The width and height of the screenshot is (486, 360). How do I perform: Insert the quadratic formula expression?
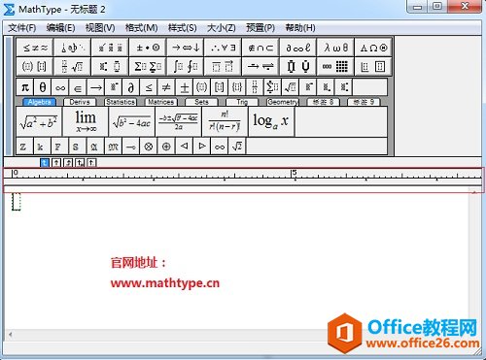178,121
